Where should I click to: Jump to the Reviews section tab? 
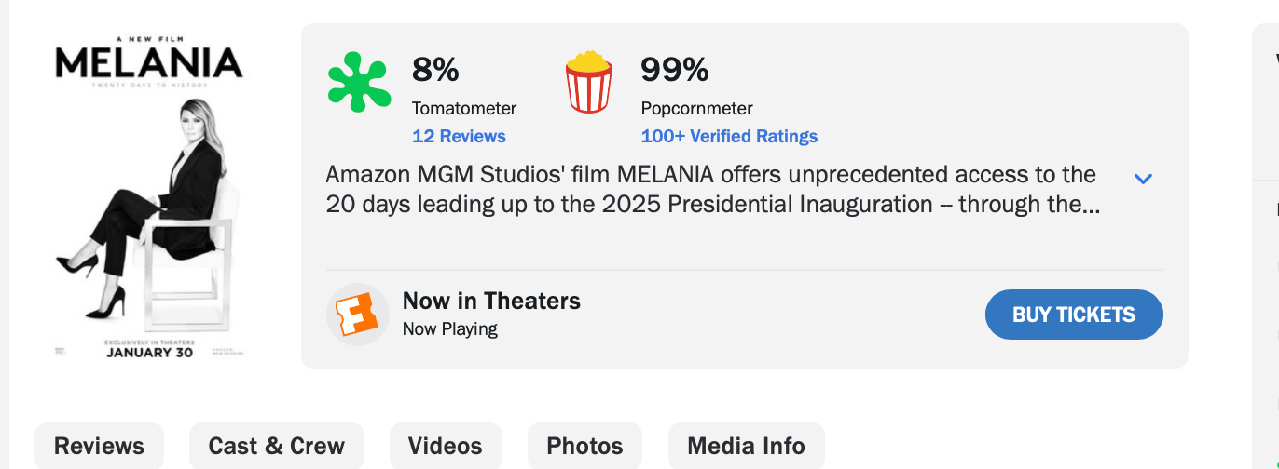(99, 446)
